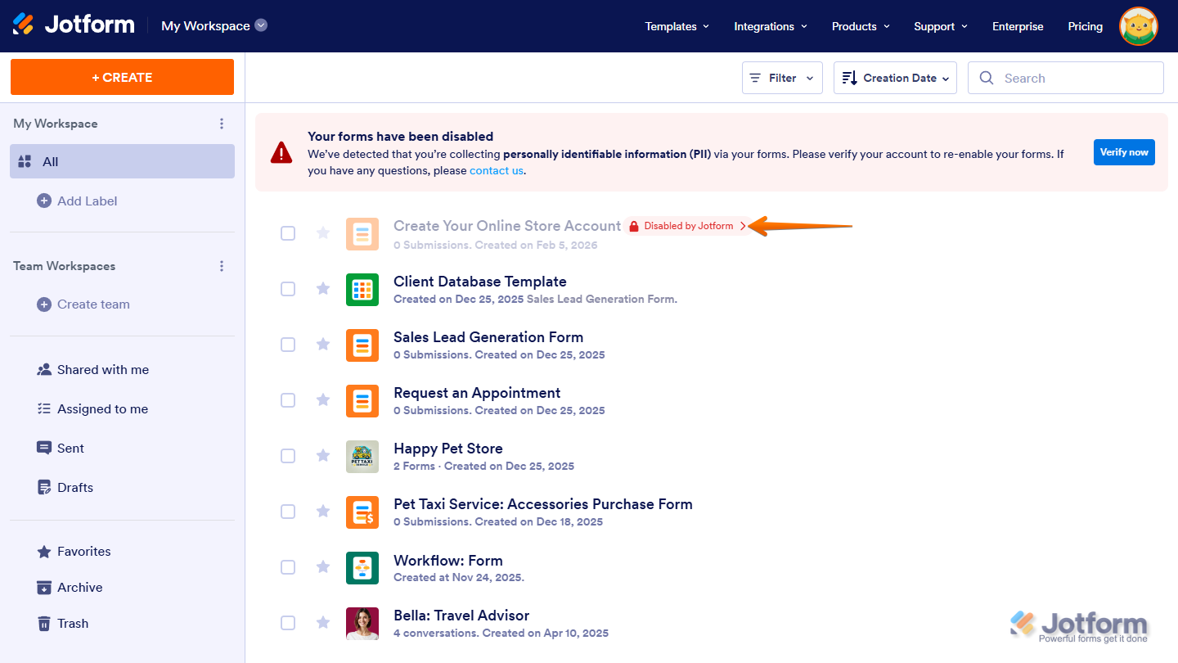
Task: Open the contact us link
Action: 496,170
